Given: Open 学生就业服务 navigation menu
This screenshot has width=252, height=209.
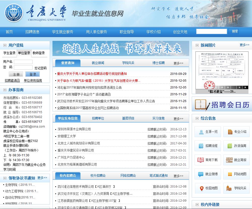Looking at the screenshot, I should click(x=63, y=32).
